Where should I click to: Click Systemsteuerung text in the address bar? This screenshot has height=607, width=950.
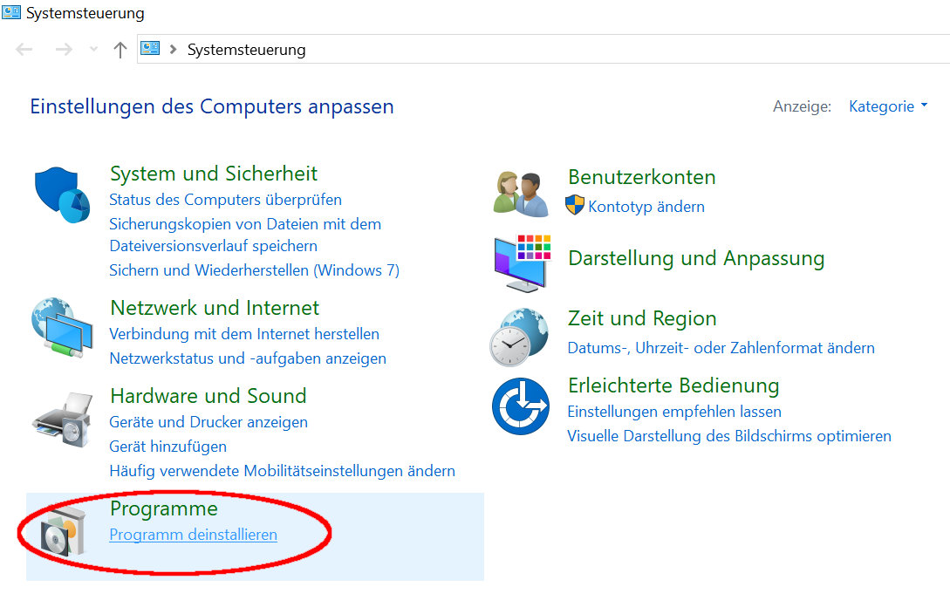pyautogui.click(x=247, y=50)
